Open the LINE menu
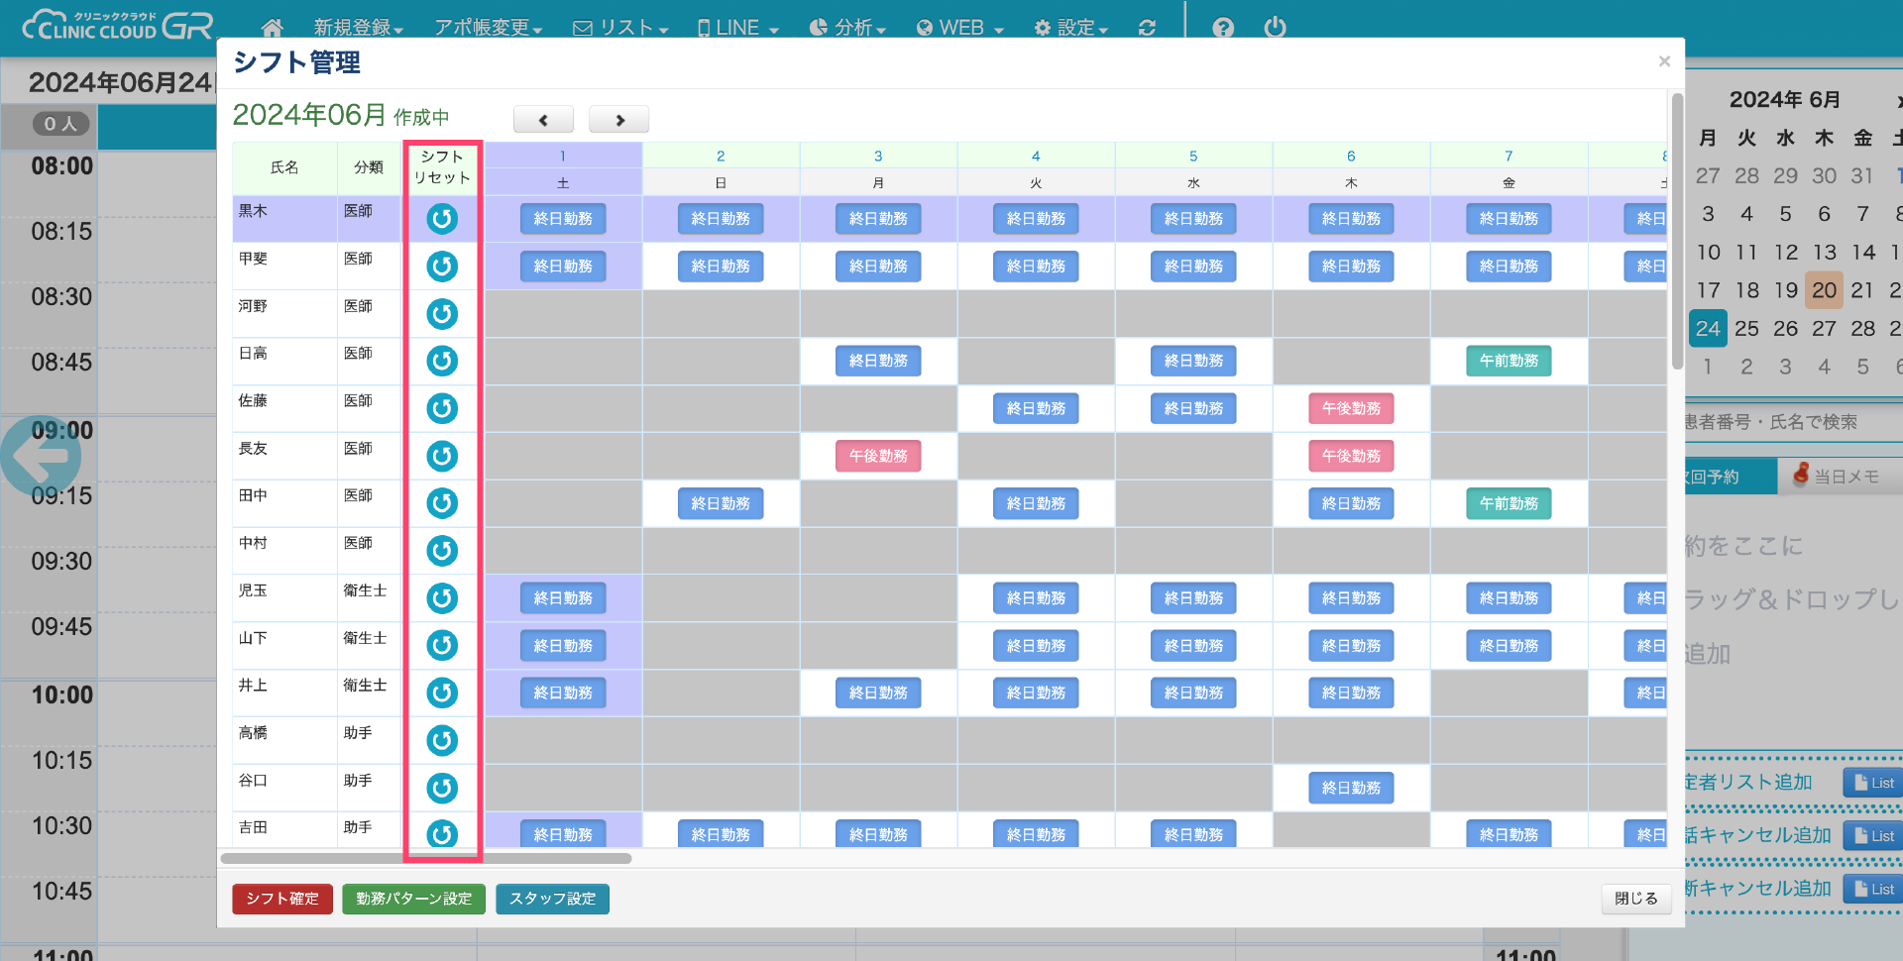The image size is (1903, 961). pyautogui.click(x=738, y=28)
